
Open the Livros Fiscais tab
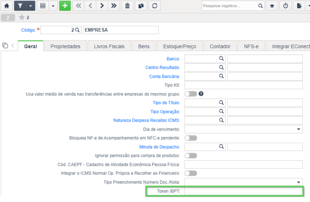point(109,46)
